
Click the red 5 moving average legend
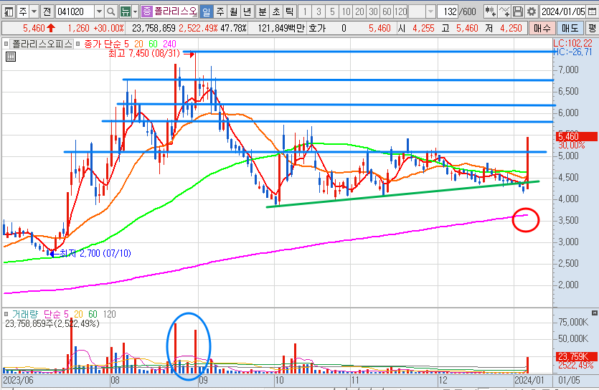pos(126,44)
